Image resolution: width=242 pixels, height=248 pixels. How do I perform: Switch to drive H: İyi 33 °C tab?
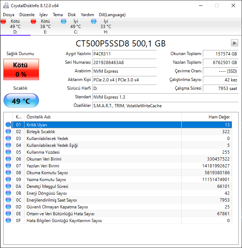[x=106, y=26]
